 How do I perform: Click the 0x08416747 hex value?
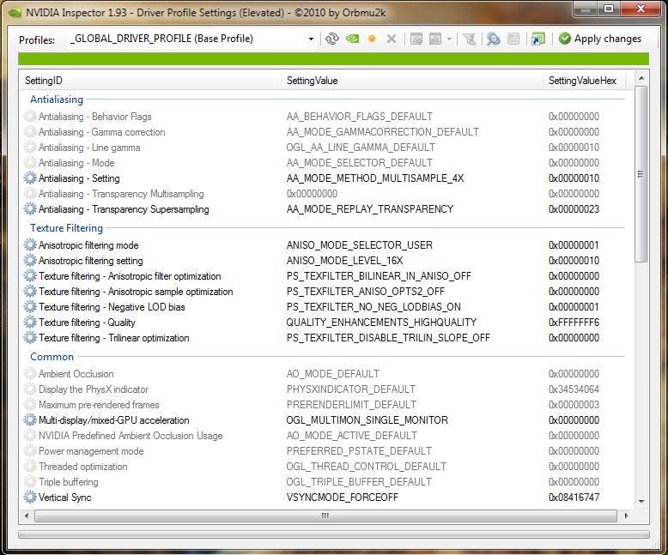[x=574, y=498]
